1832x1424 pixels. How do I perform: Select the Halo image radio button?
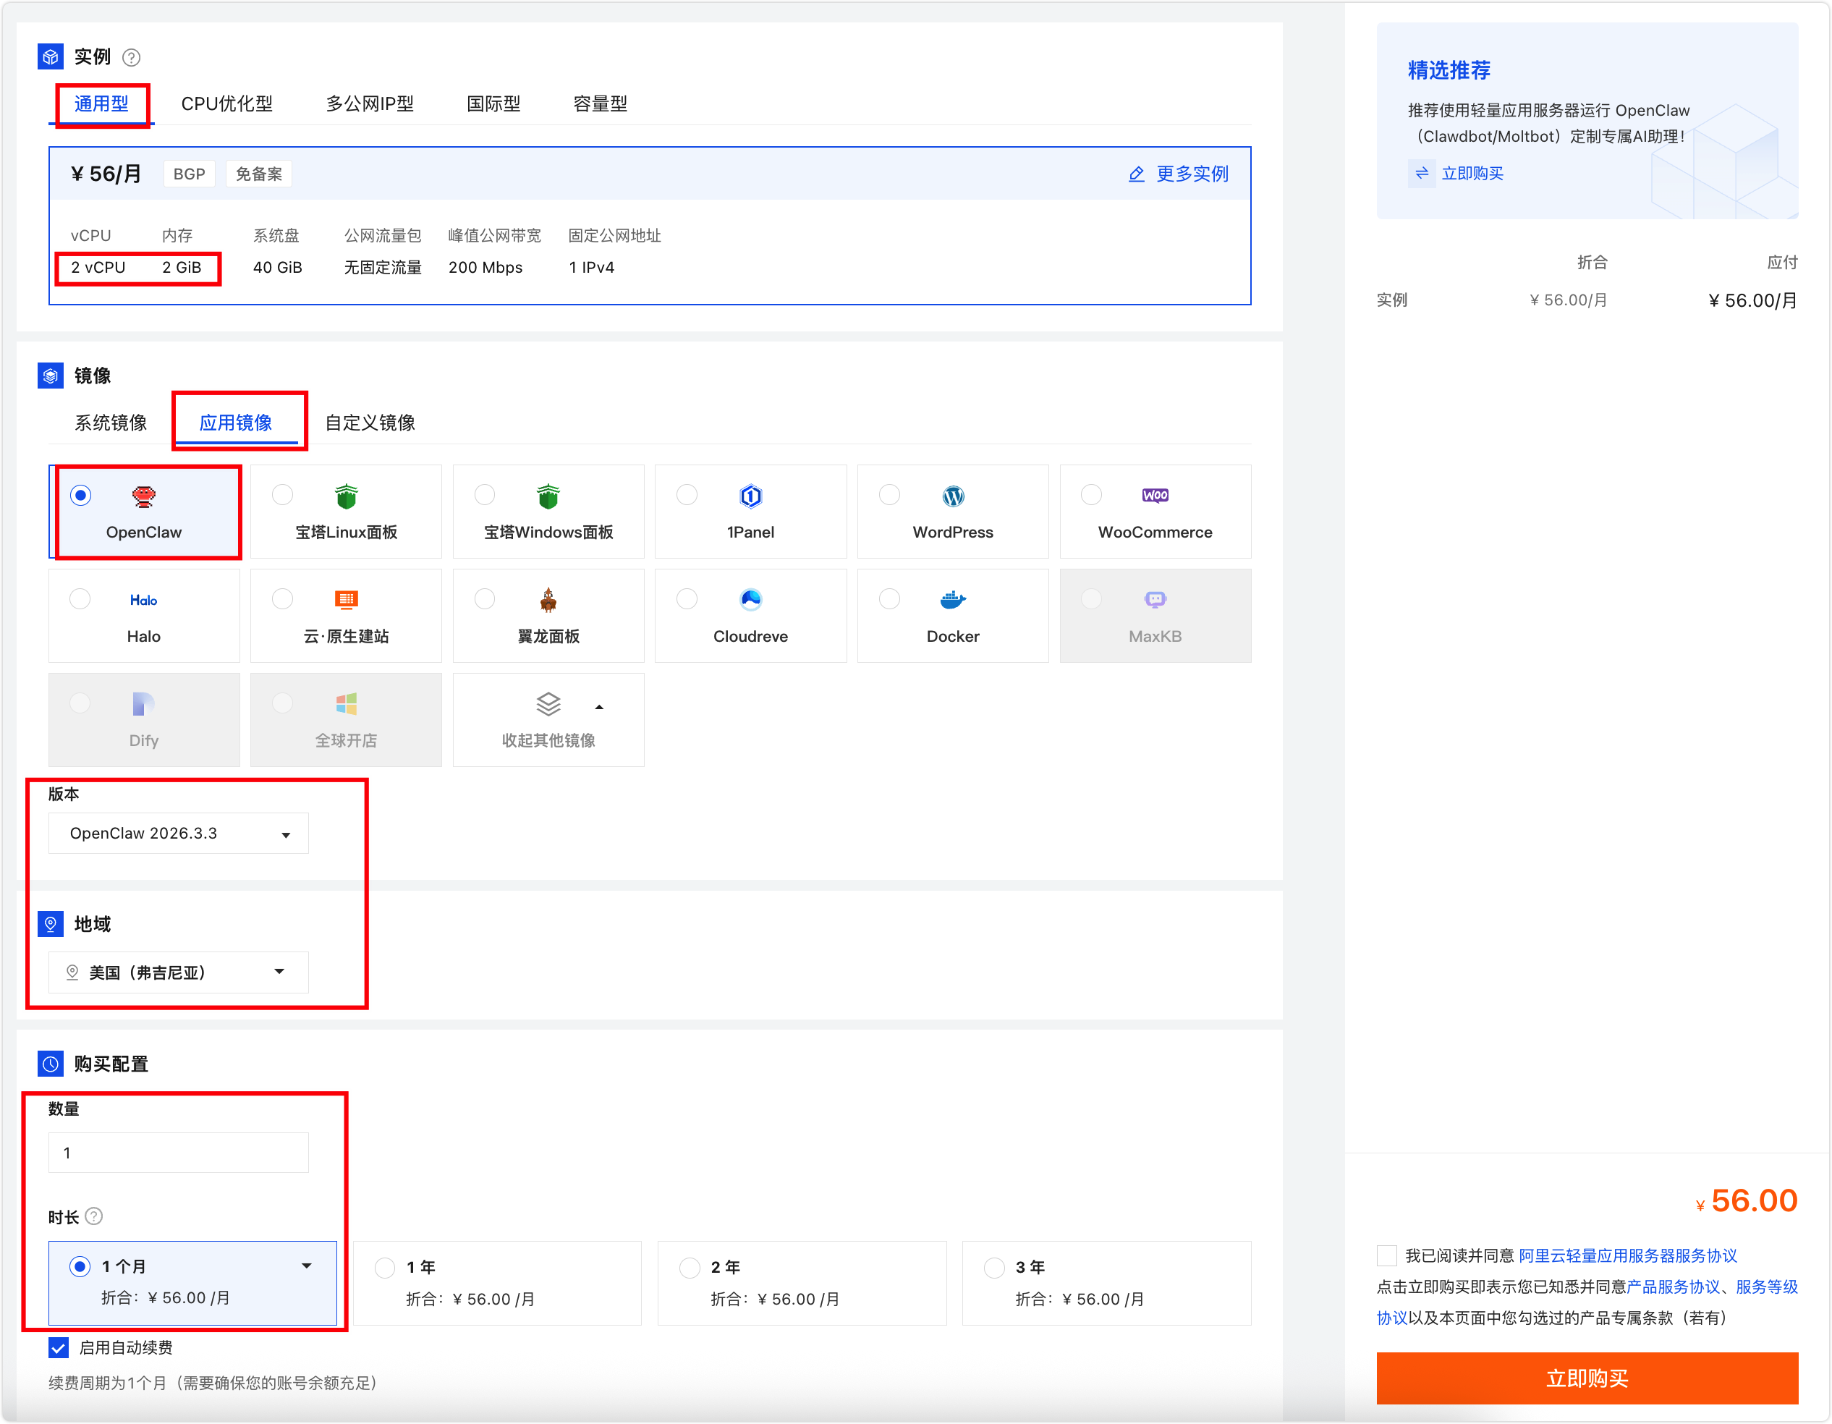click(80, 599)
